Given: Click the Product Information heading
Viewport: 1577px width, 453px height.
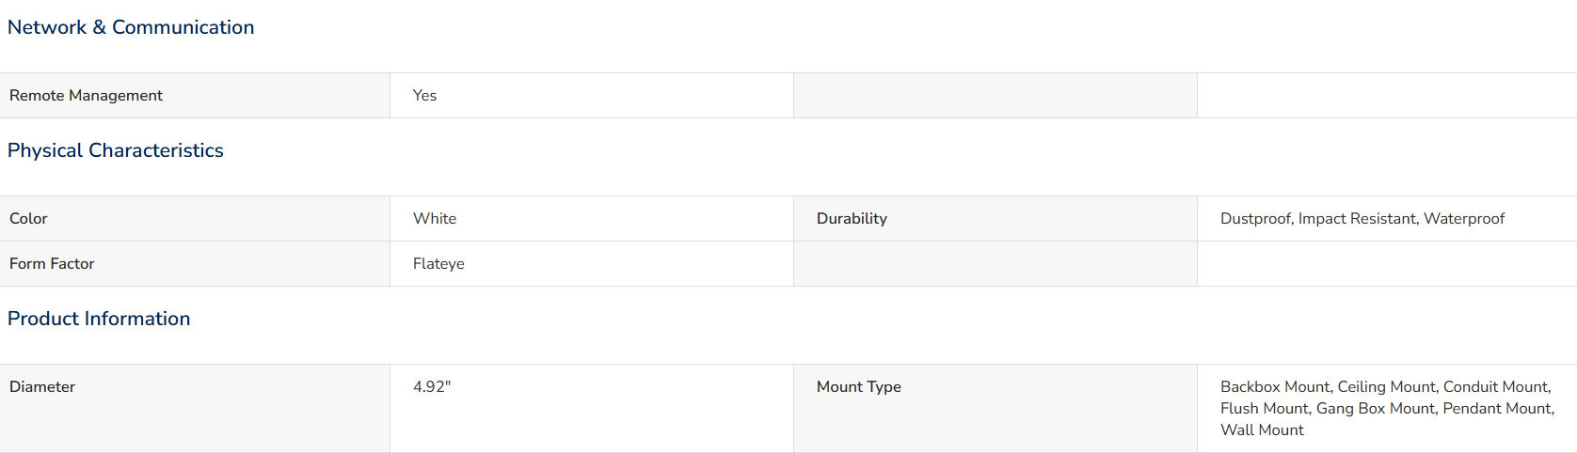Looking at the screenshot, I should click(x=99, y=319).
